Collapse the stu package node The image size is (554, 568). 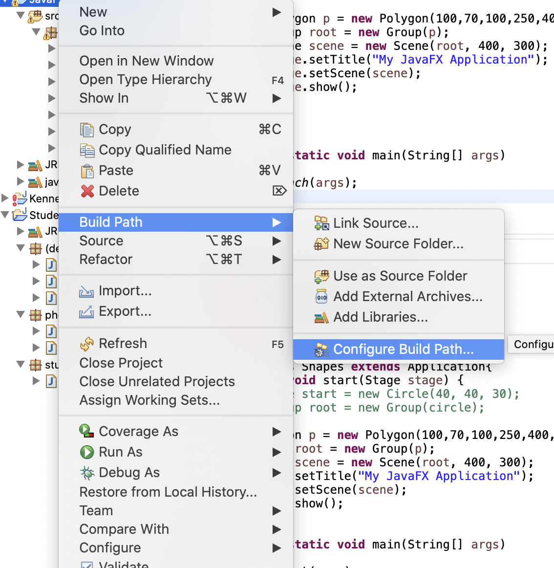[x=21, y=364]
